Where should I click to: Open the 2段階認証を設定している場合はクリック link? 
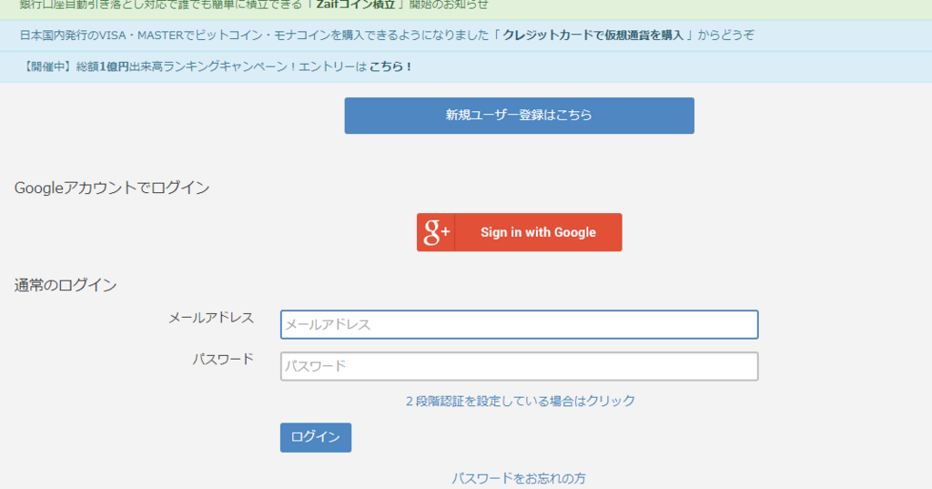pos(520,401)
